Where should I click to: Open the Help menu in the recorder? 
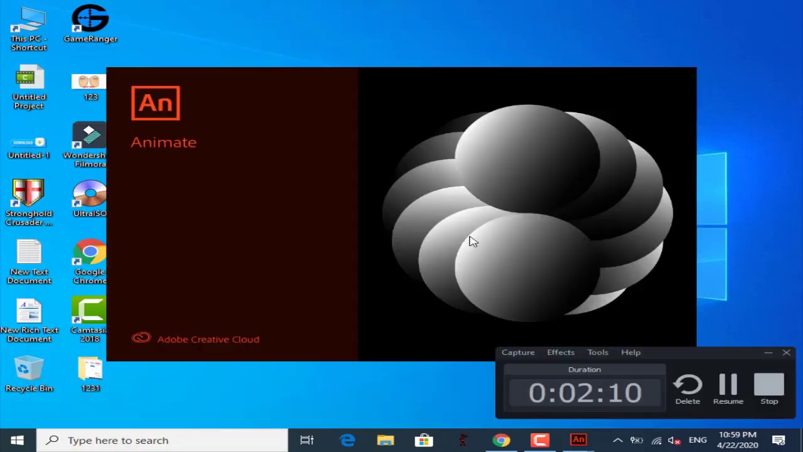click(x=630, y=352)
